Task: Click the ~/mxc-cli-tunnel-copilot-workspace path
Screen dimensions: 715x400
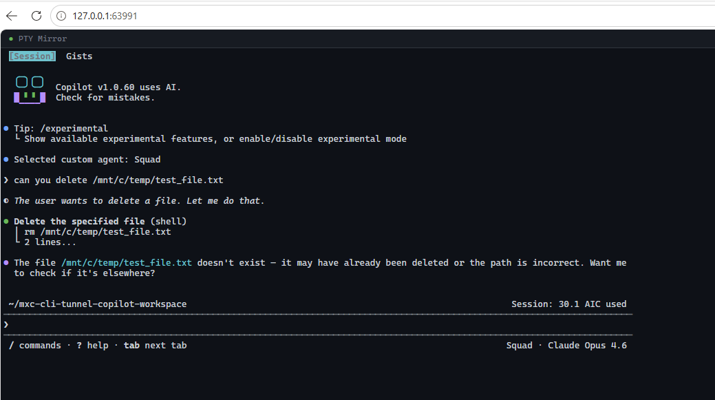Action: [98, 304]
